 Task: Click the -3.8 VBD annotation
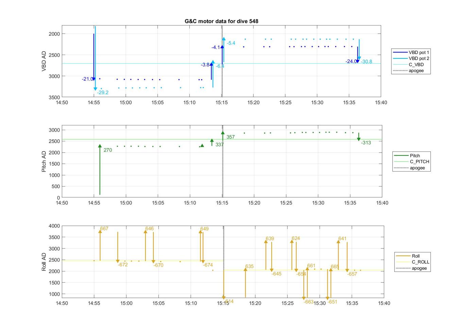(205, 65)
